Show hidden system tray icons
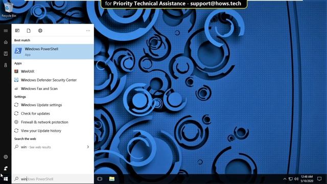This screenshot has height=184, width=327. [285, 179]
